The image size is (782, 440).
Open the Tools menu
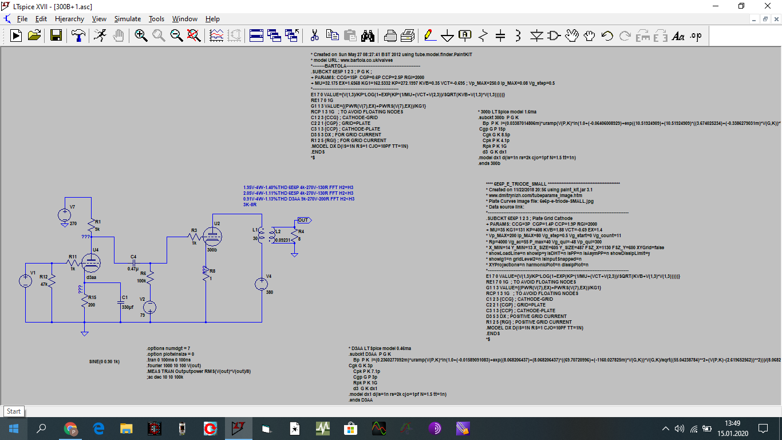(156, 19)
